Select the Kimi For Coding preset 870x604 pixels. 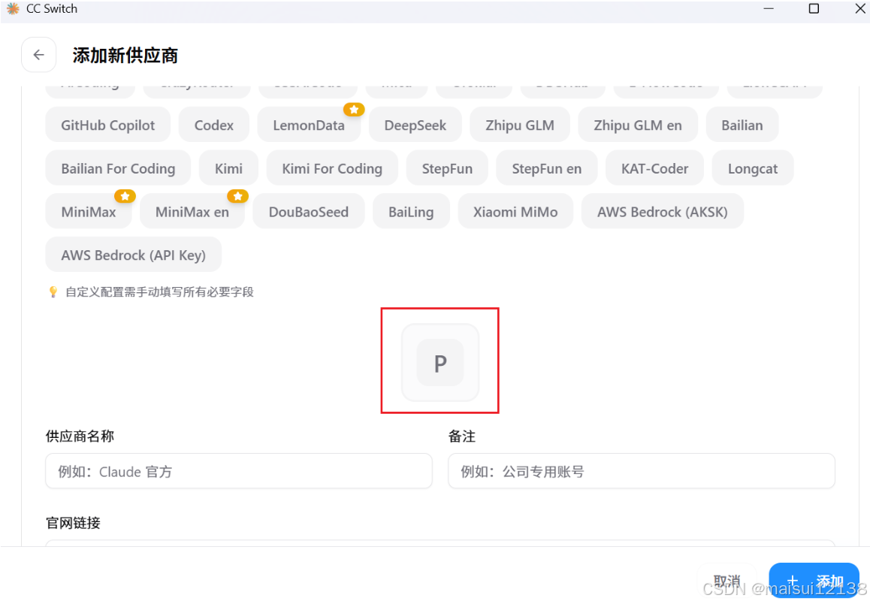tap(332, 168)
